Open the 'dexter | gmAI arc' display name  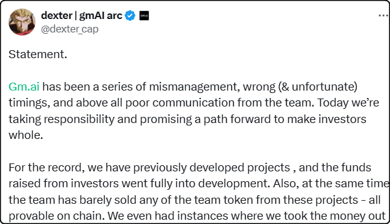[x=81, y=15]
